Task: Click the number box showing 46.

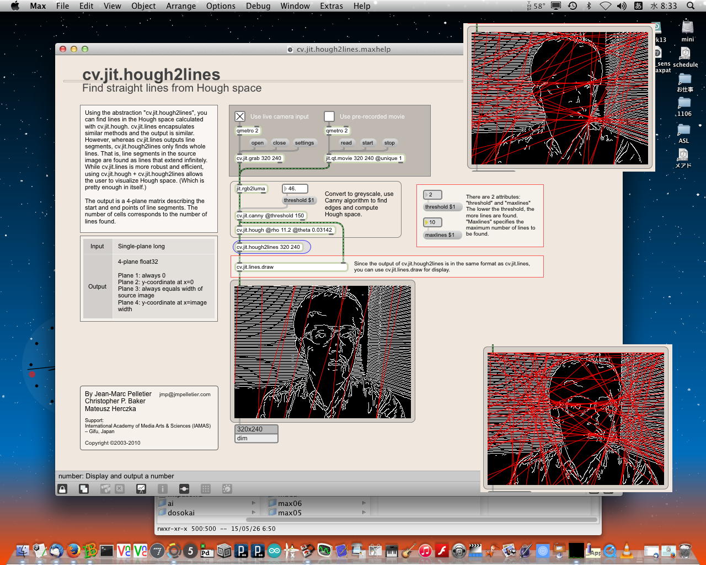Action: (295, 189)
